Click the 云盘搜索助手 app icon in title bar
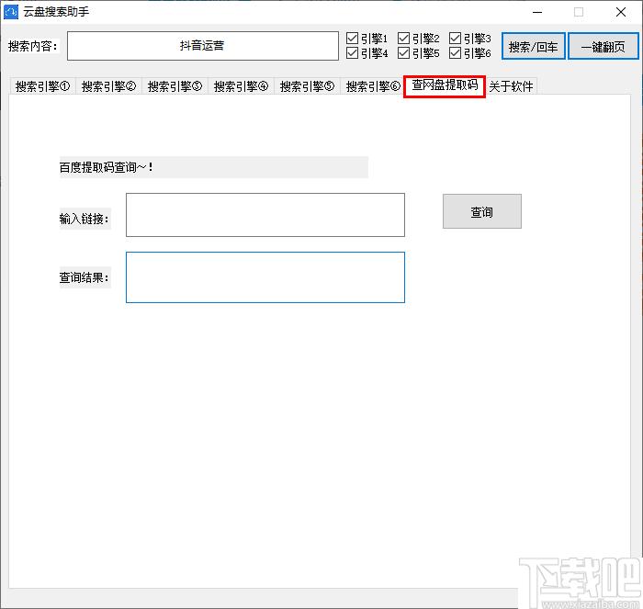The height and width of the screenshot is (609, 643). pos(11,12)
